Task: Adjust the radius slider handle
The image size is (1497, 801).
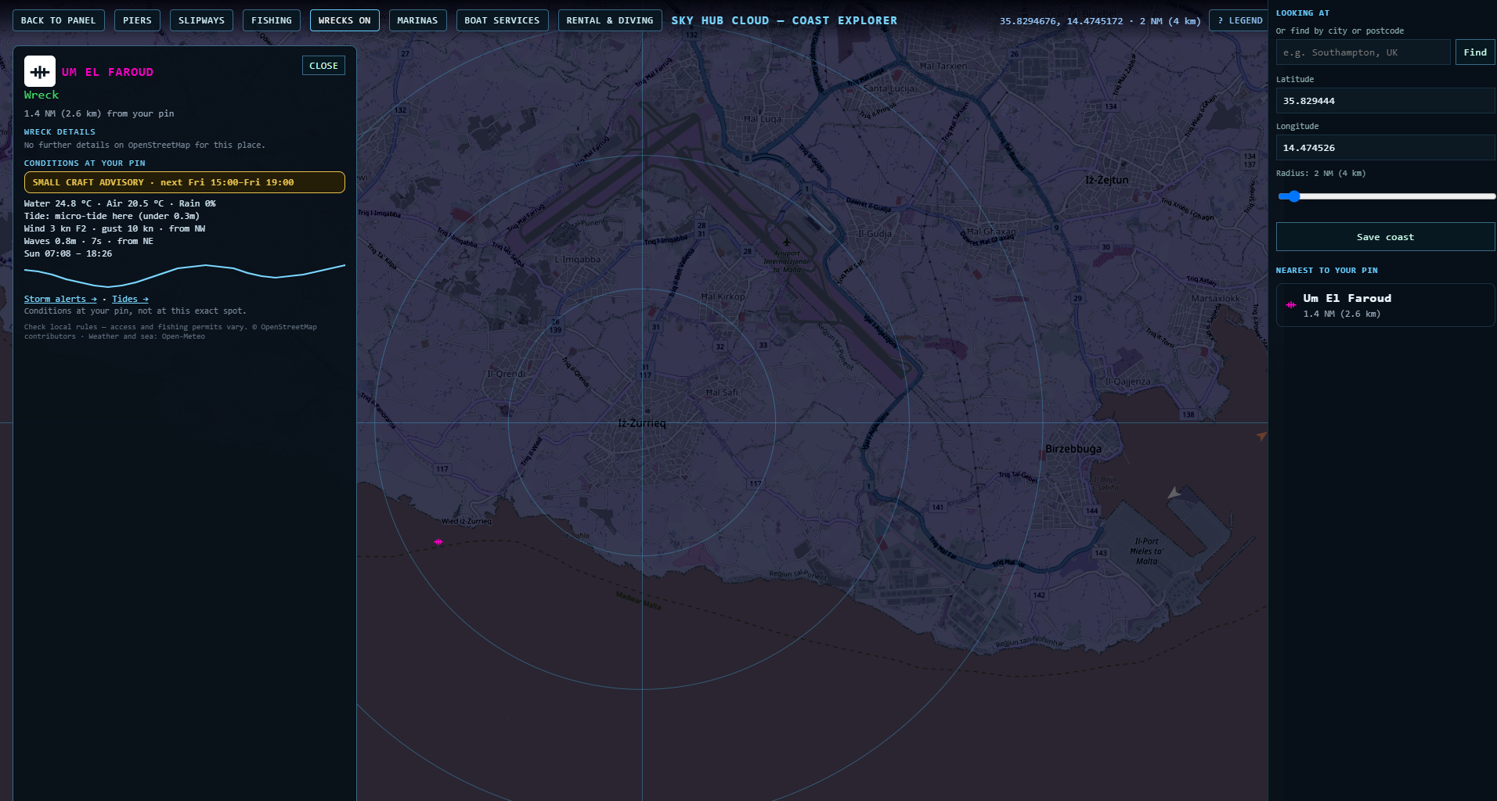Action: pos(1294,196)
